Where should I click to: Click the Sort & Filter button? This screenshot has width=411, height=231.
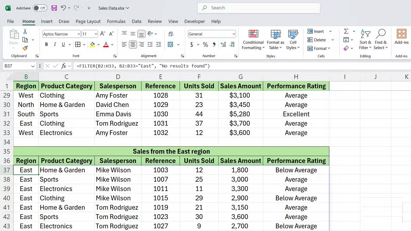365,39
